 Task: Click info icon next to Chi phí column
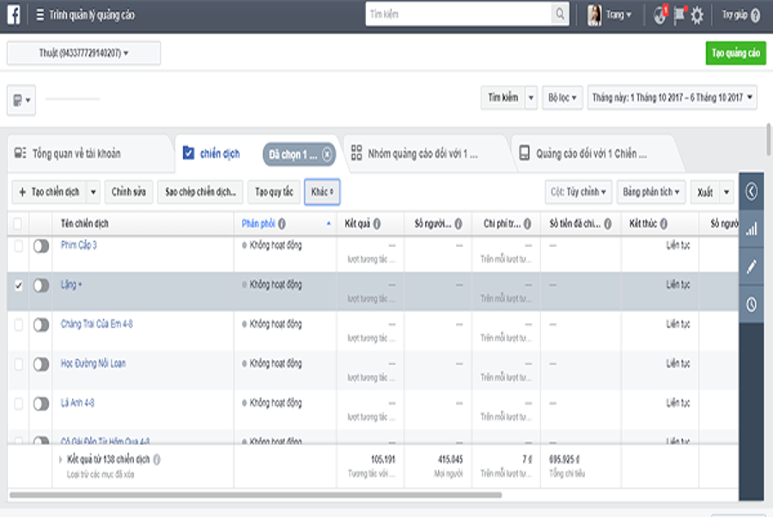click(527, 224)
